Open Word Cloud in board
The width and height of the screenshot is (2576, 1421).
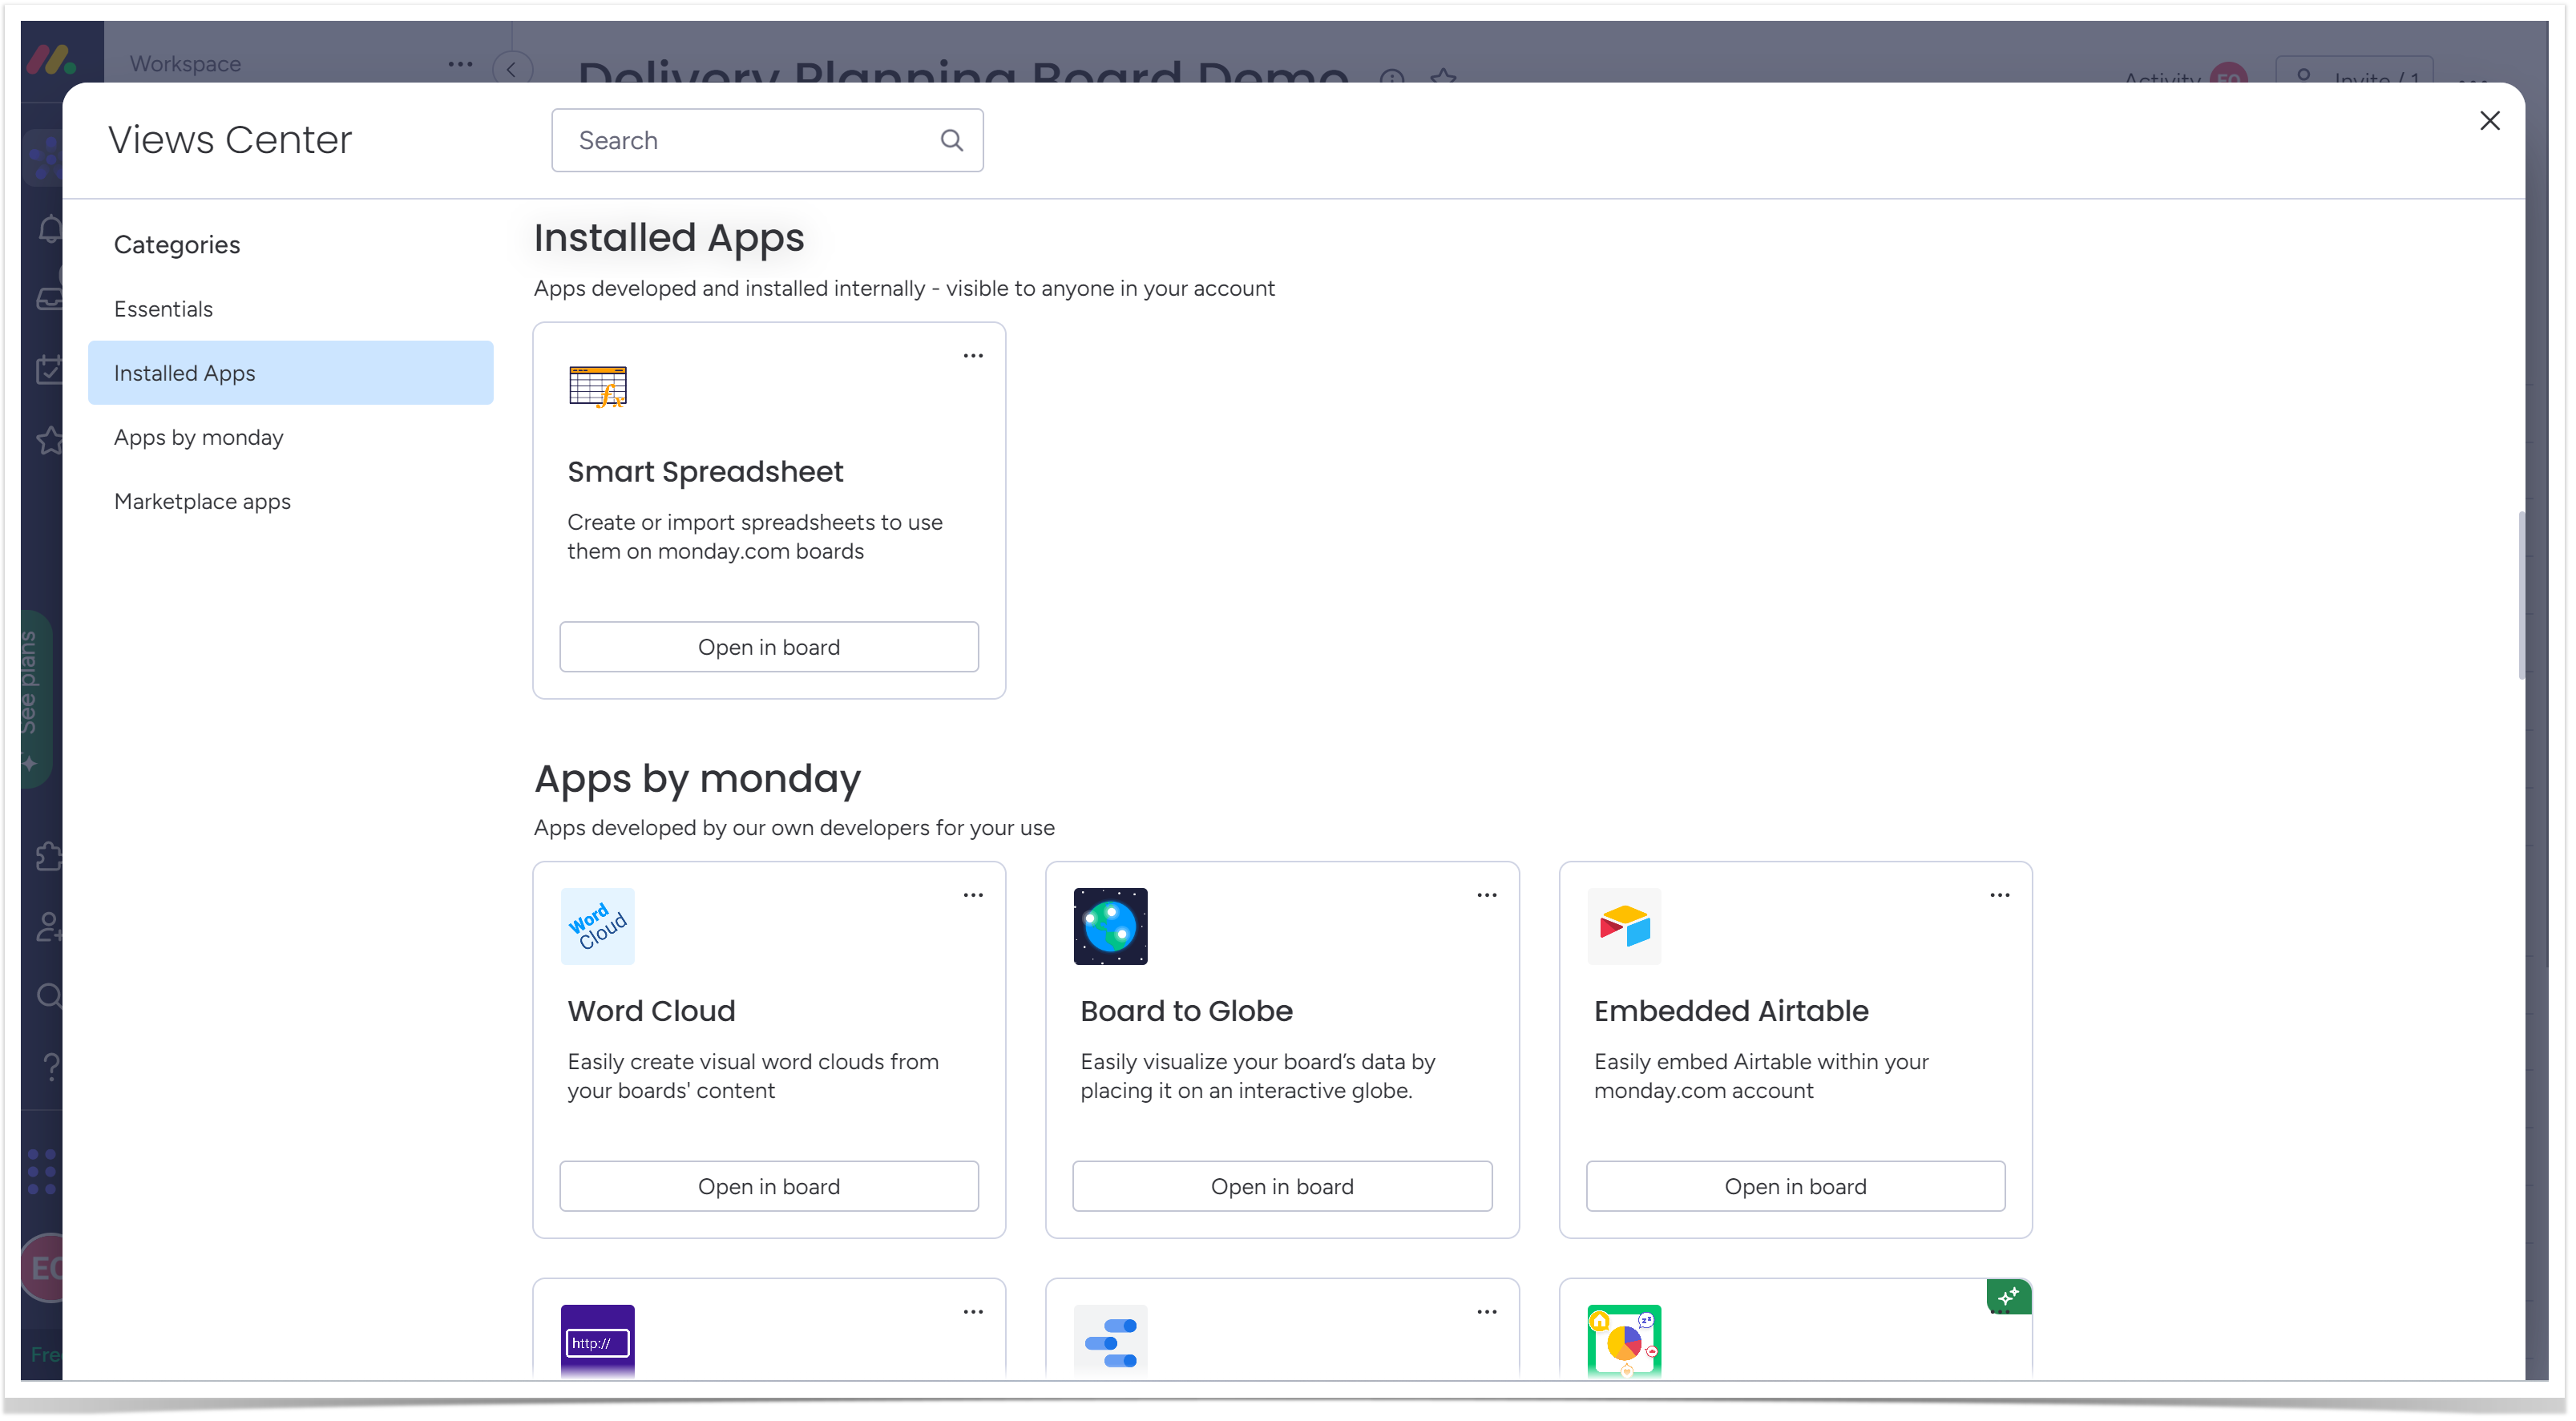click(x=768, y=1186)
